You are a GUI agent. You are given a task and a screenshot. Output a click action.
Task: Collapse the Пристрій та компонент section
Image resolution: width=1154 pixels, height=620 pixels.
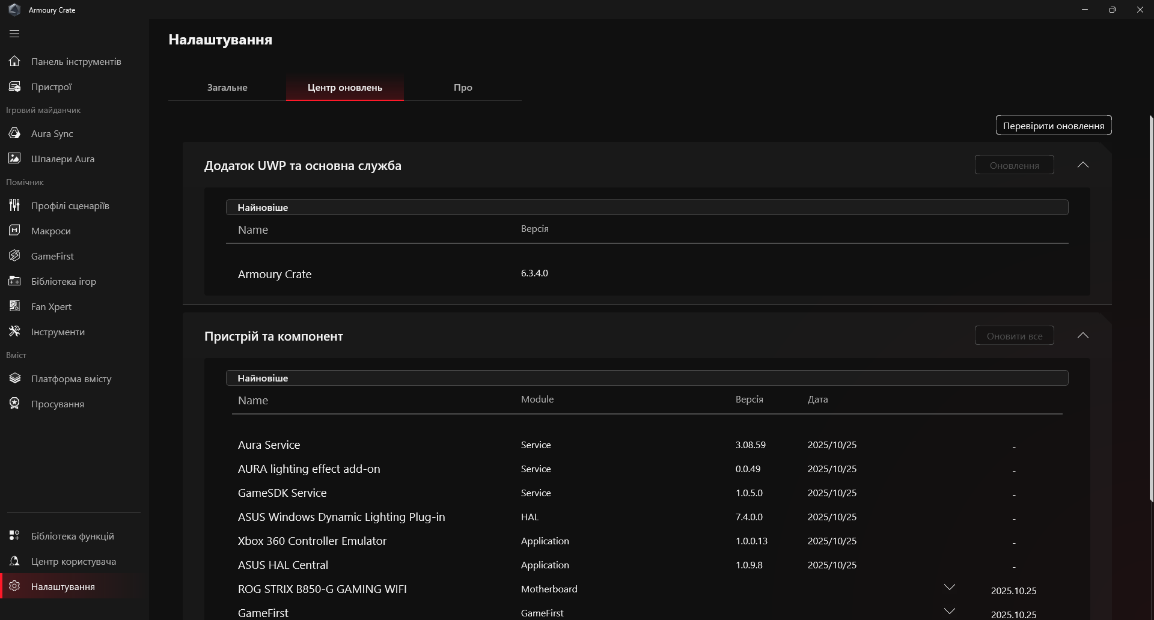coord(1082,336)
